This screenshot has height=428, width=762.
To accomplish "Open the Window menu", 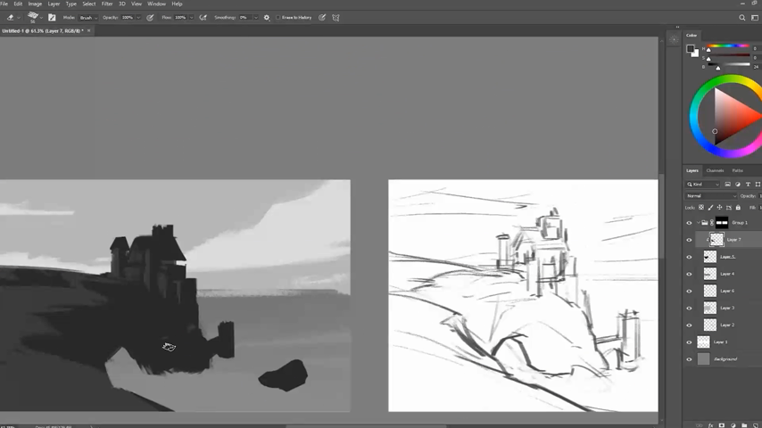I will [156, 4].
